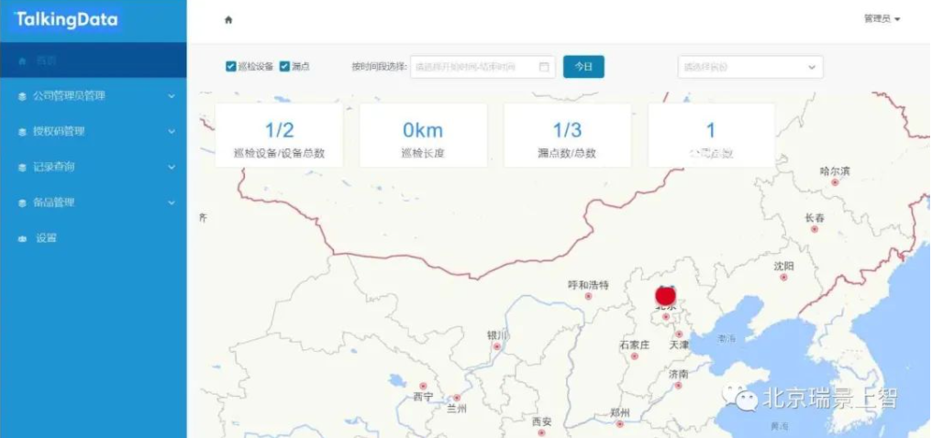
Task: Click the 1/3 漏点数/总数 stats card
Action: [x=567, y=136]
